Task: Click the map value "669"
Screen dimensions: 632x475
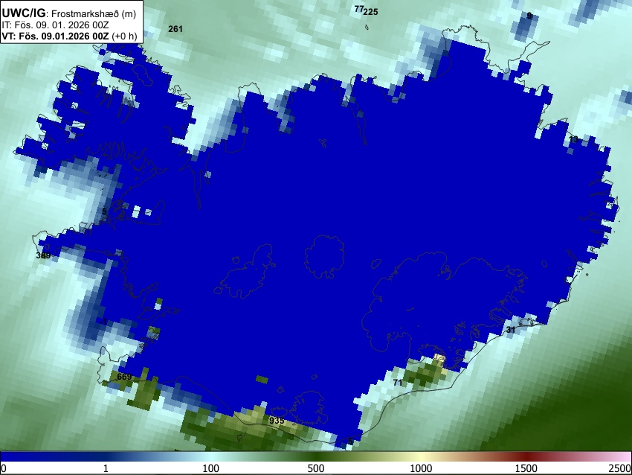Action: [x=124, y=377]
